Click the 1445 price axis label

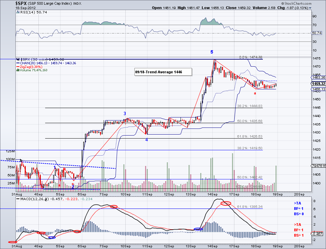point(316,107)
